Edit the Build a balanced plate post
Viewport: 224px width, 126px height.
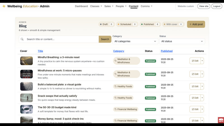(x=195, y=87)
